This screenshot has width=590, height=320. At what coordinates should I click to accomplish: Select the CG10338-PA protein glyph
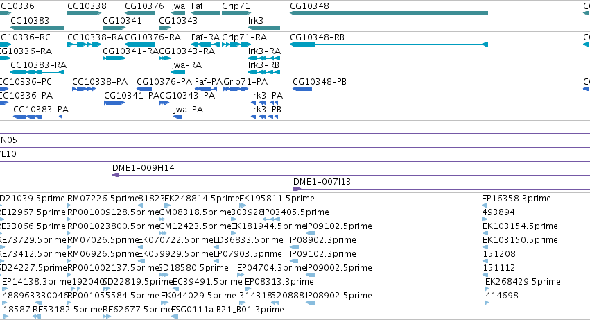84,89
